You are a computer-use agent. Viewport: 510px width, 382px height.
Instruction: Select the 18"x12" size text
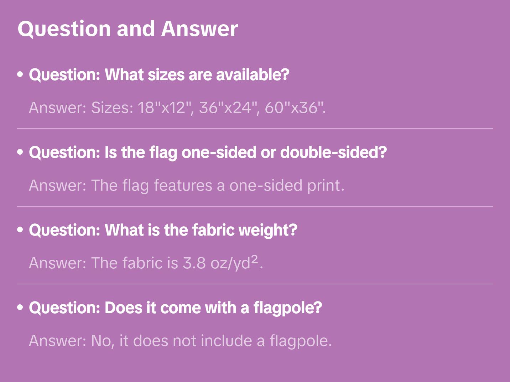point(164,108)
